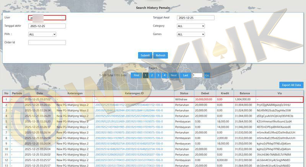Select page 3 in pagination
This screenshot has height=167, width=306.
(158, 75)
